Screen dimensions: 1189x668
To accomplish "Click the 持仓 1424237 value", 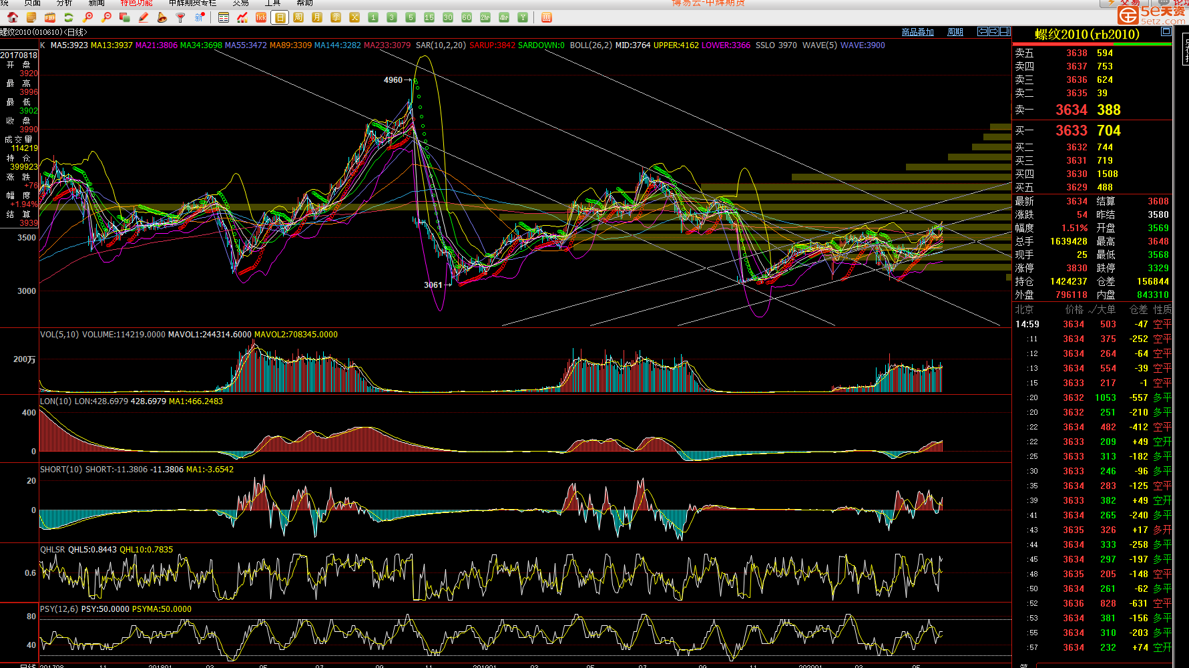I will tap(1069, 281).
